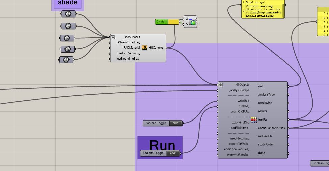Click the down-arrow icon beside _shdSurfaces

[113, 37]
